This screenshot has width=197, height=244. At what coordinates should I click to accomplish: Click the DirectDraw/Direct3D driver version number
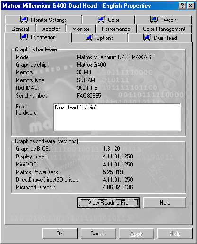[118, 180]
